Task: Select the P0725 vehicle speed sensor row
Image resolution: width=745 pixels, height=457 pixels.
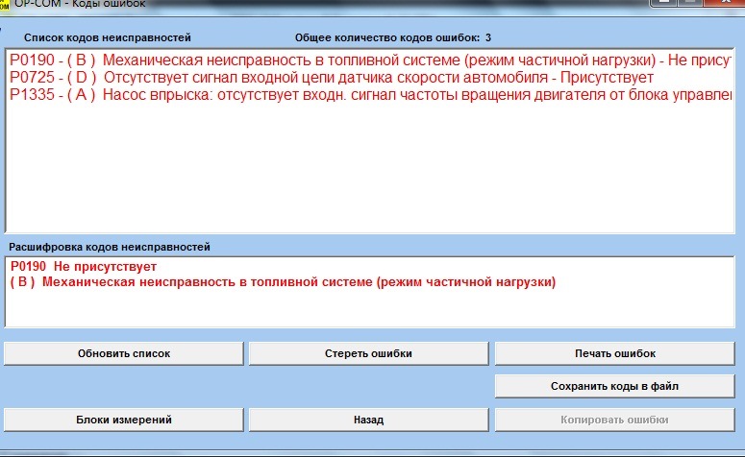Action: pyautogui.click(x=370, y=78)
